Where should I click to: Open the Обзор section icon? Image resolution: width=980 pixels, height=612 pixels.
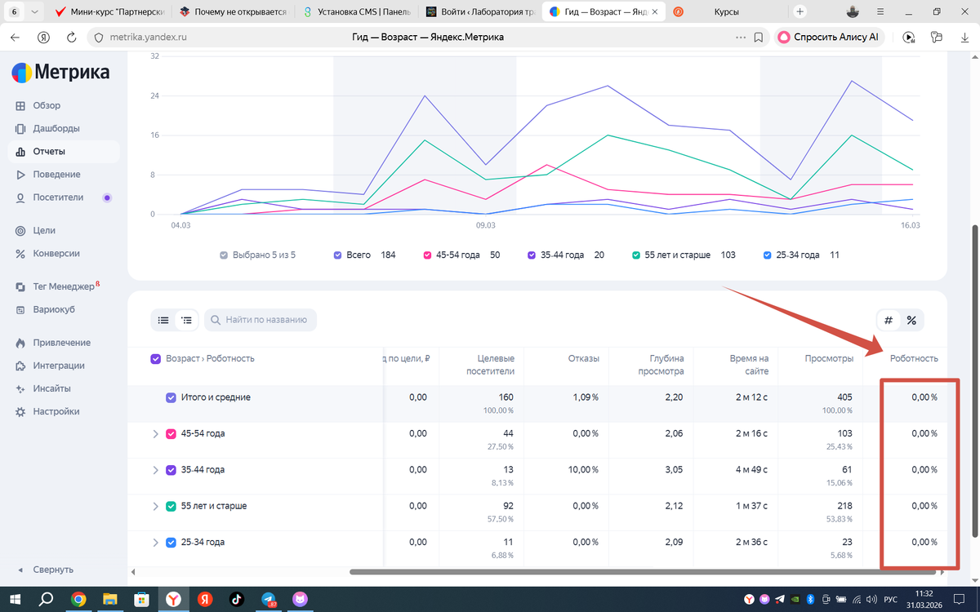[20, 105]
